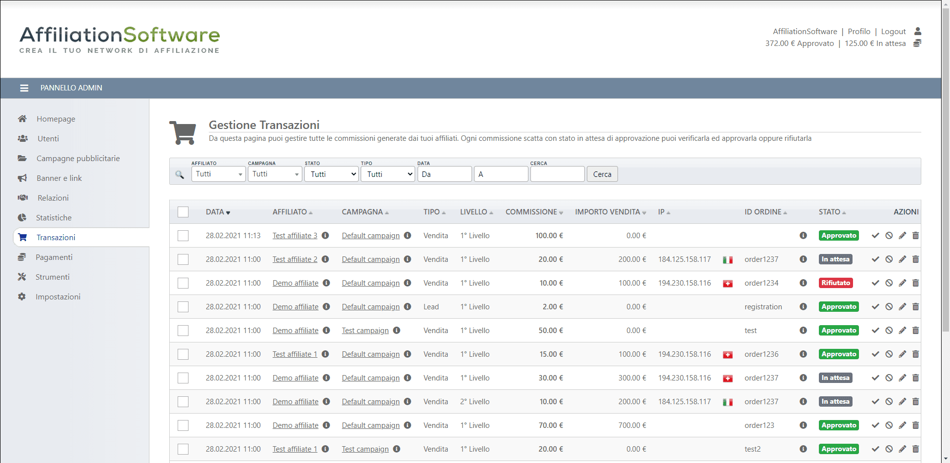Toggle the select-all checkbox in table header
This screenshot has width=950, height=463.
click(183, 212)
